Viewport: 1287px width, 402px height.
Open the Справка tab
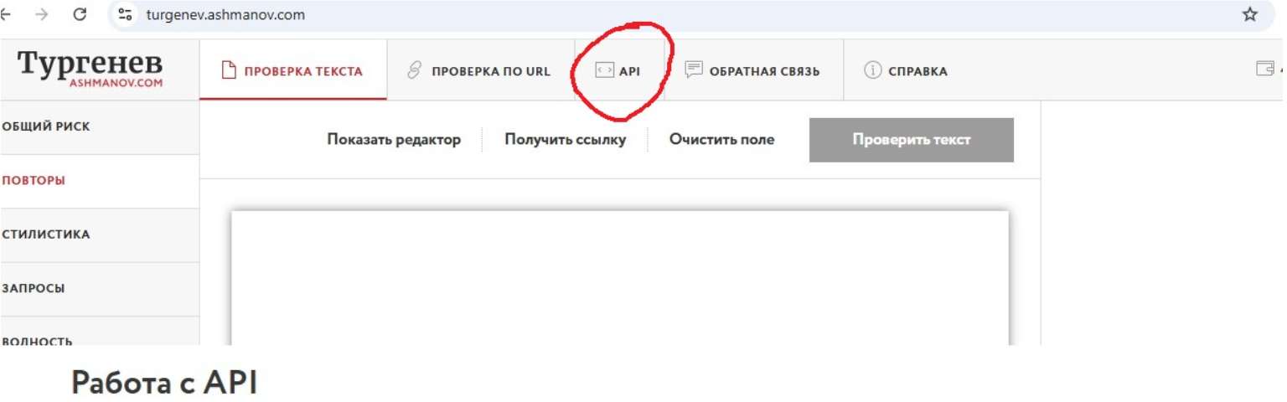[x=907, y=71]
